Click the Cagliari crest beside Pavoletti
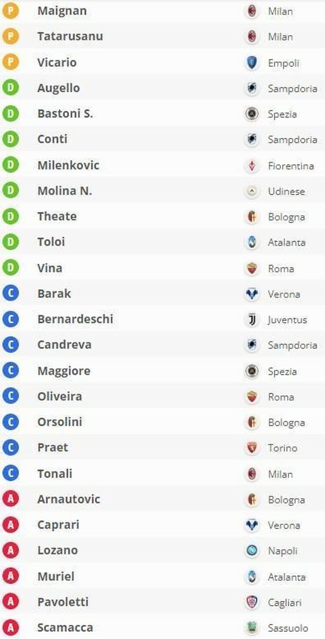325x639 pixels. pos(252,602)
